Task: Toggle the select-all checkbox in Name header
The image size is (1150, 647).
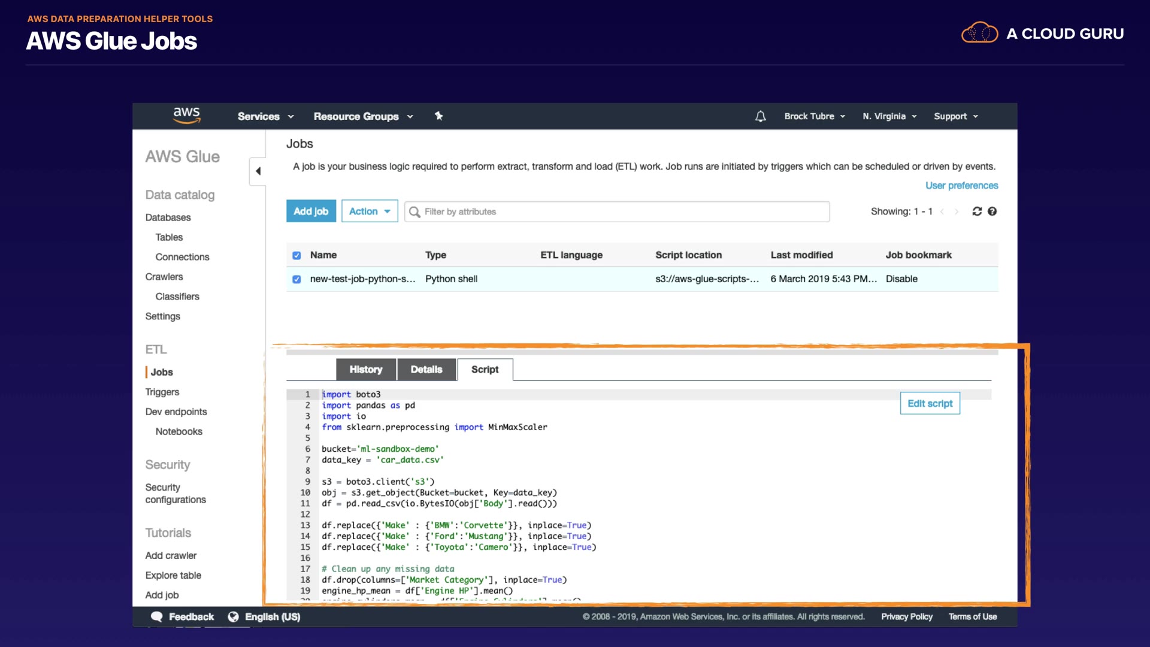Action: (296, 255)
